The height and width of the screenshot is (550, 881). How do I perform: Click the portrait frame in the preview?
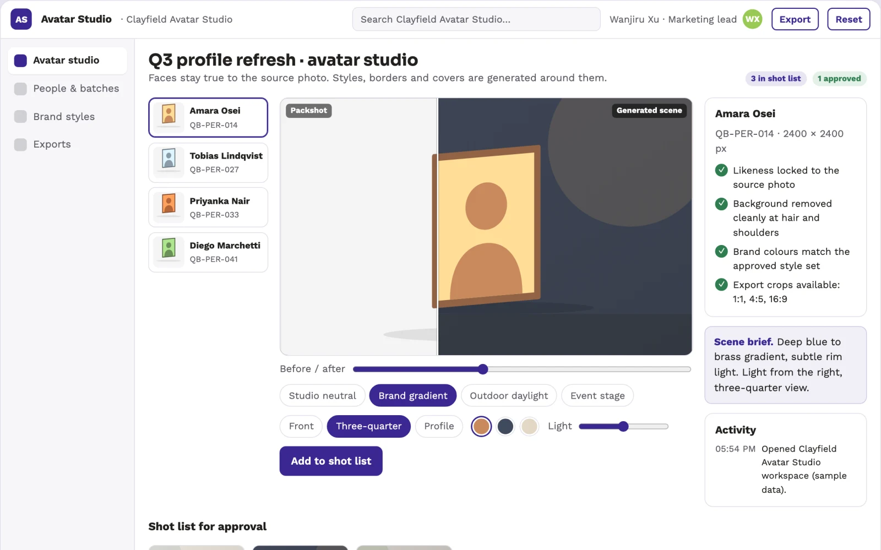(x=487, y=226)
